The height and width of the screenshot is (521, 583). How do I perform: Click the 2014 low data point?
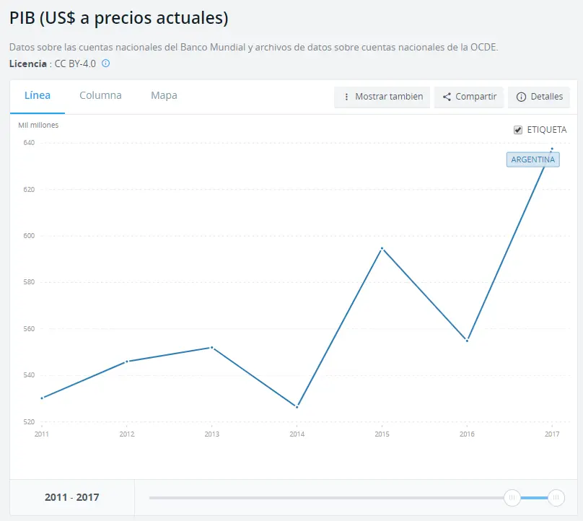point(297,407)
